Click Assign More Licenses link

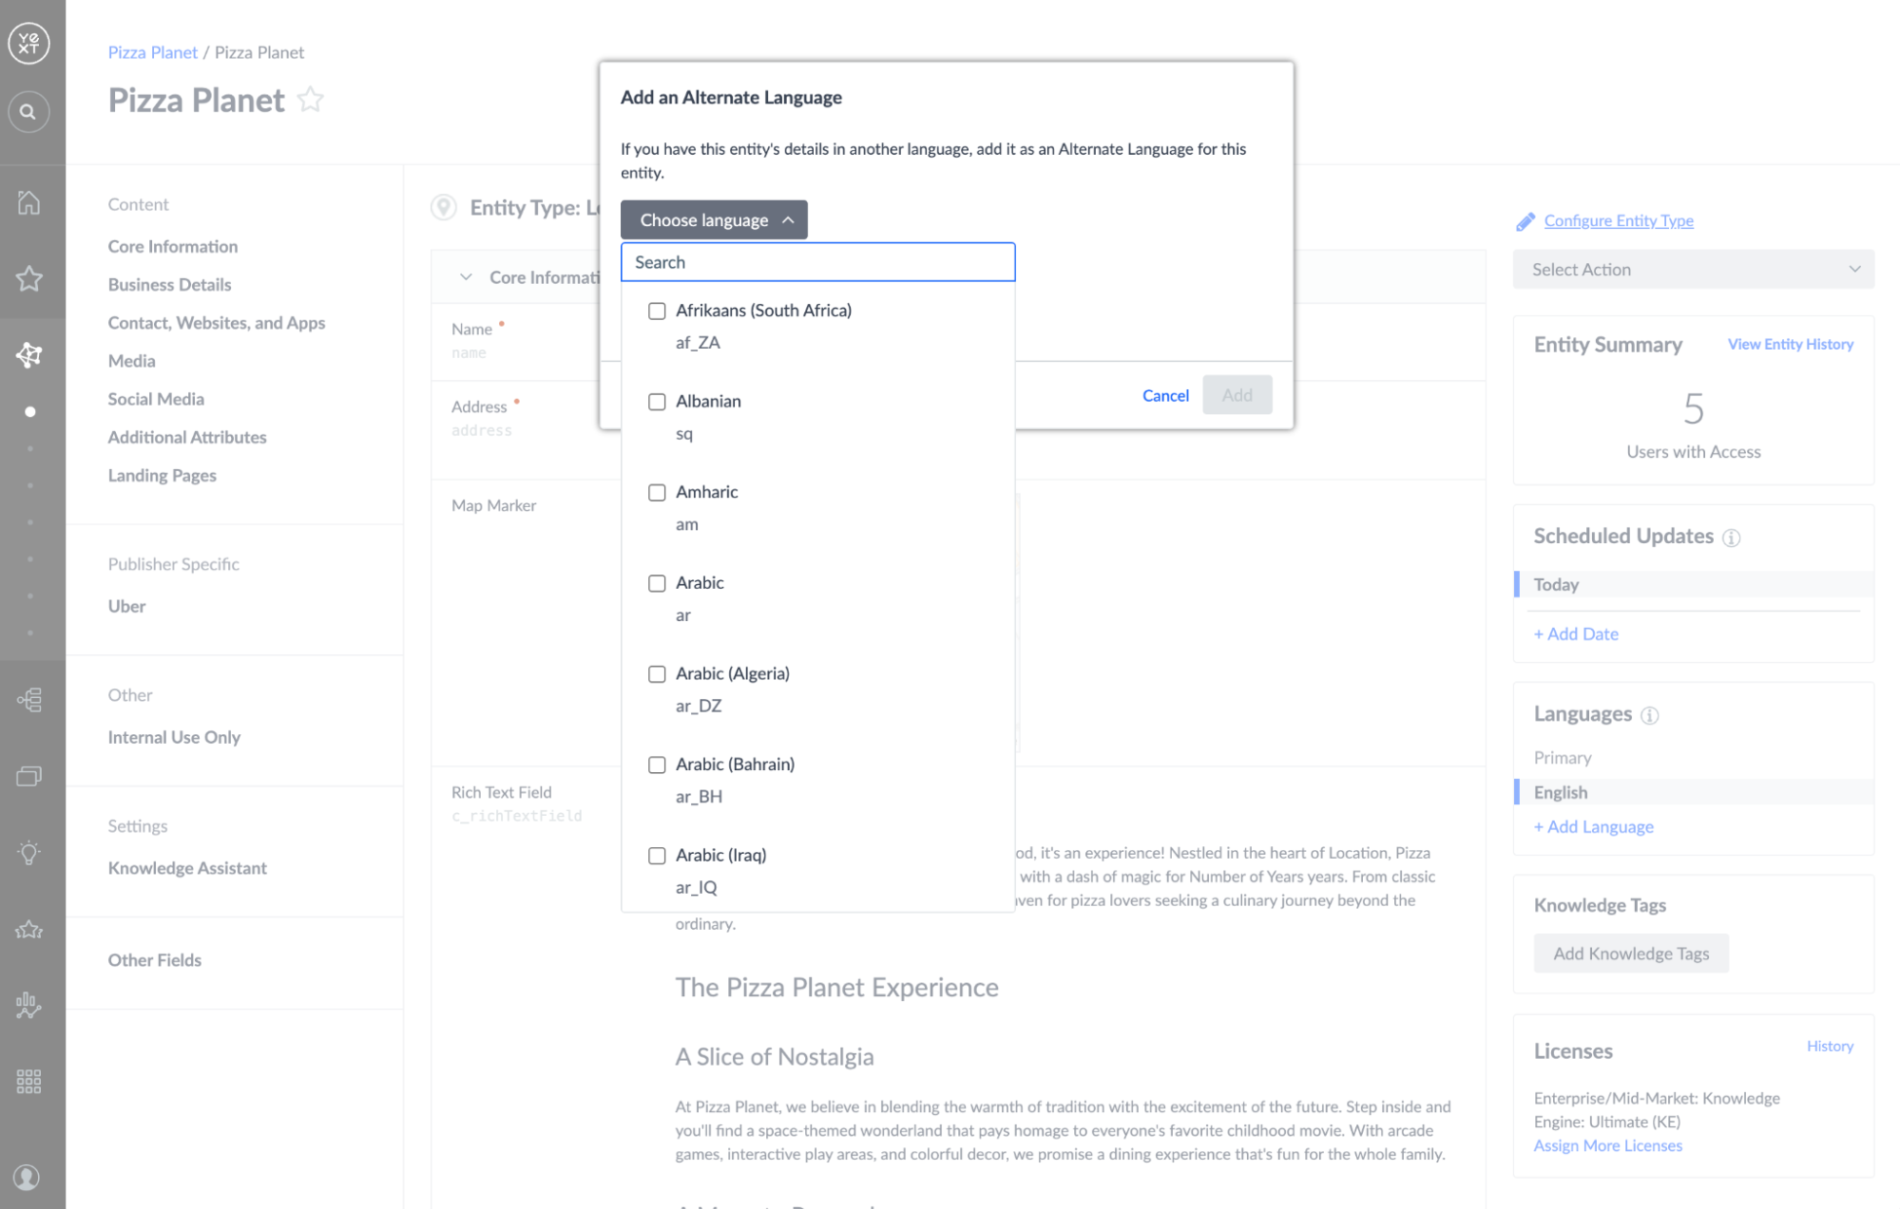pos(1607,1145)
